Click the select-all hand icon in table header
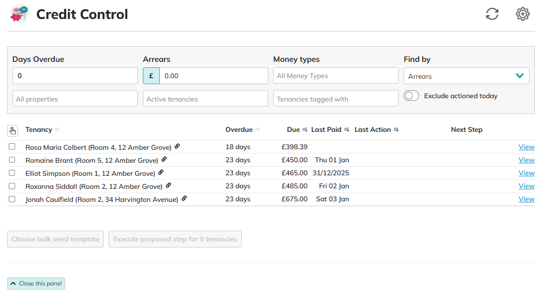542x299 pixels. click(x=12, y=130)
